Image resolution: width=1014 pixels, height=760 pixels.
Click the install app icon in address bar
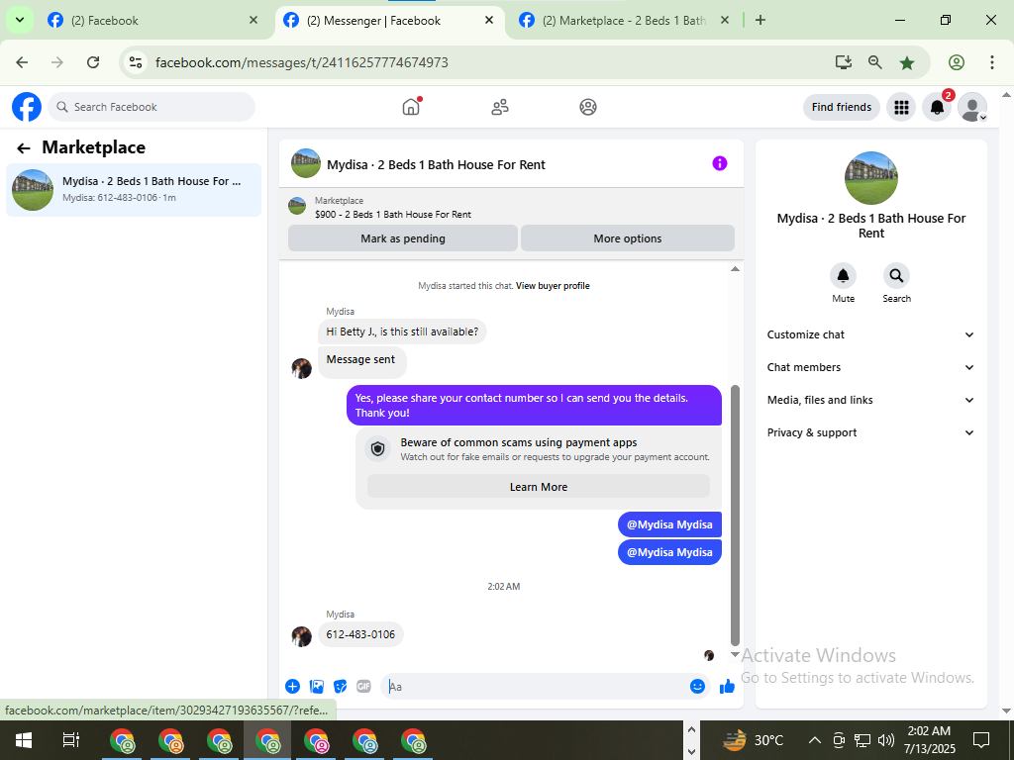pyautogui.click(x=844, y=62)
